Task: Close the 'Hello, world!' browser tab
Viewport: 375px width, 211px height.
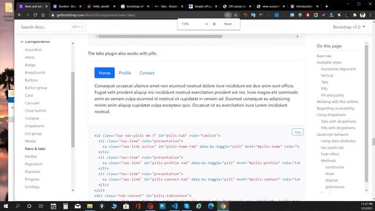Action: [114, 6]
